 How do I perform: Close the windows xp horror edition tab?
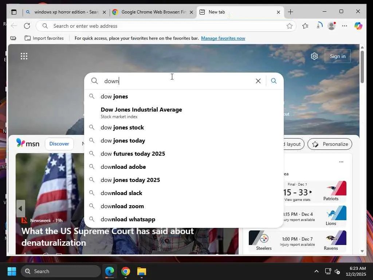tap(104, 12)
